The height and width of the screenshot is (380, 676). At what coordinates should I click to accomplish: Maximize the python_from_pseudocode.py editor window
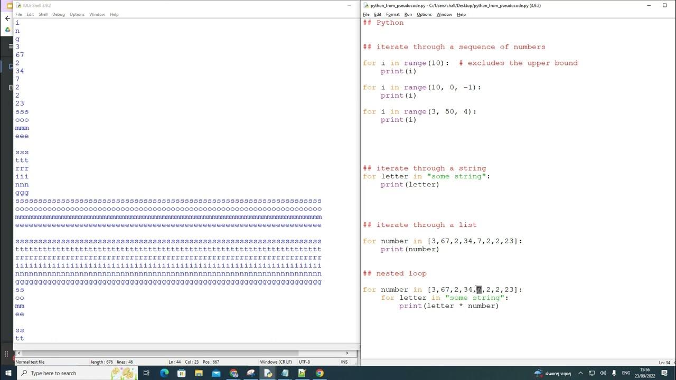pos(665,5)
